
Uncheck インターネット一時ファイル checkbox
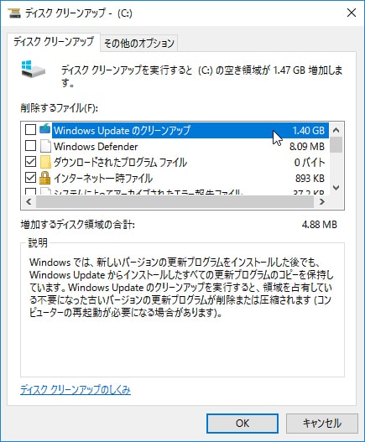(30, 178)
